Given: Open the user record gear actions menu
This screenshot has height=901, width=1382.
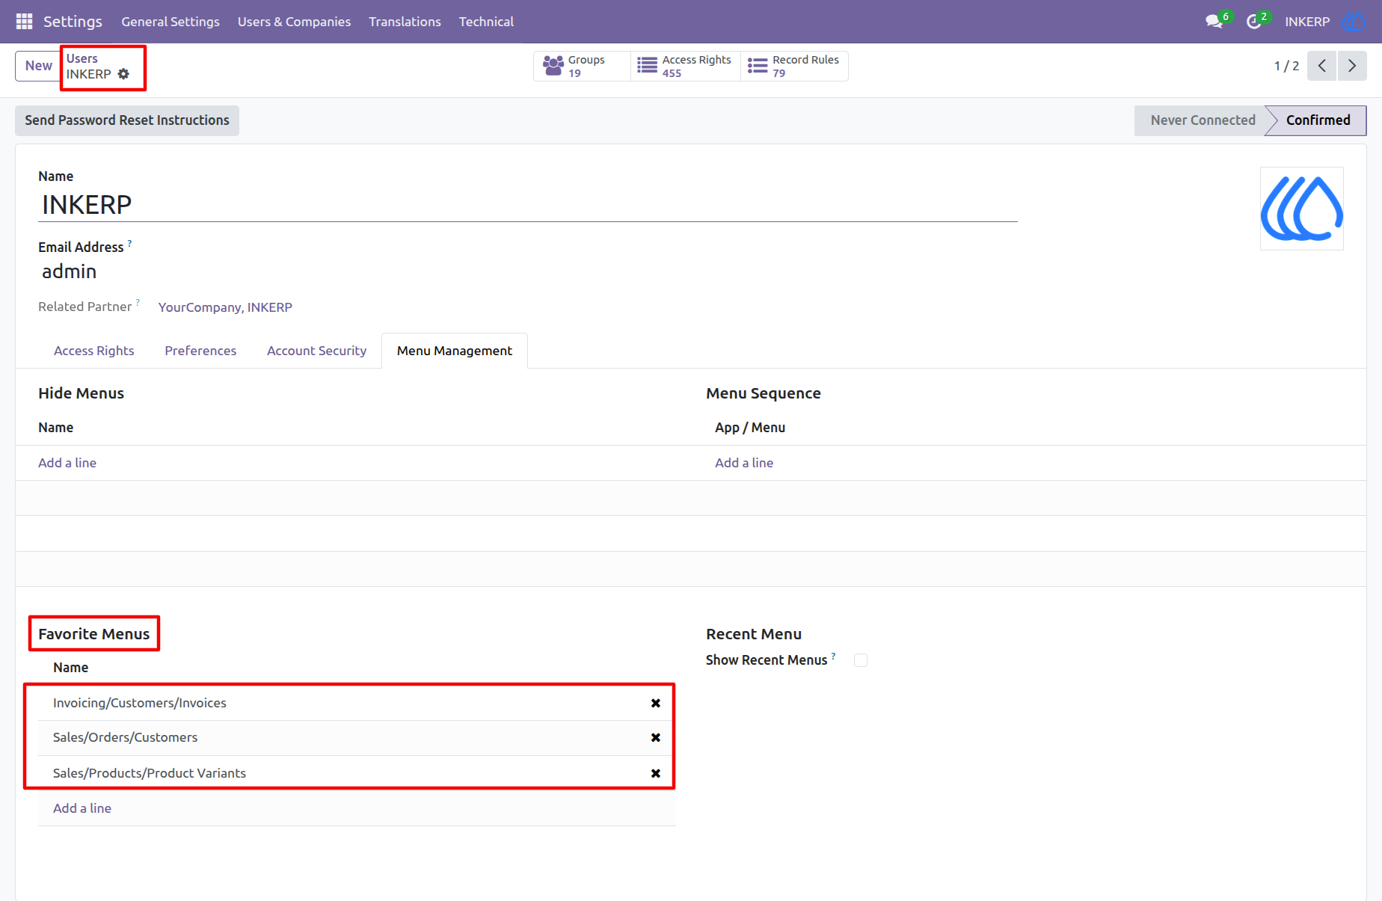Looking at the screenshot, I should click(123, 74).
